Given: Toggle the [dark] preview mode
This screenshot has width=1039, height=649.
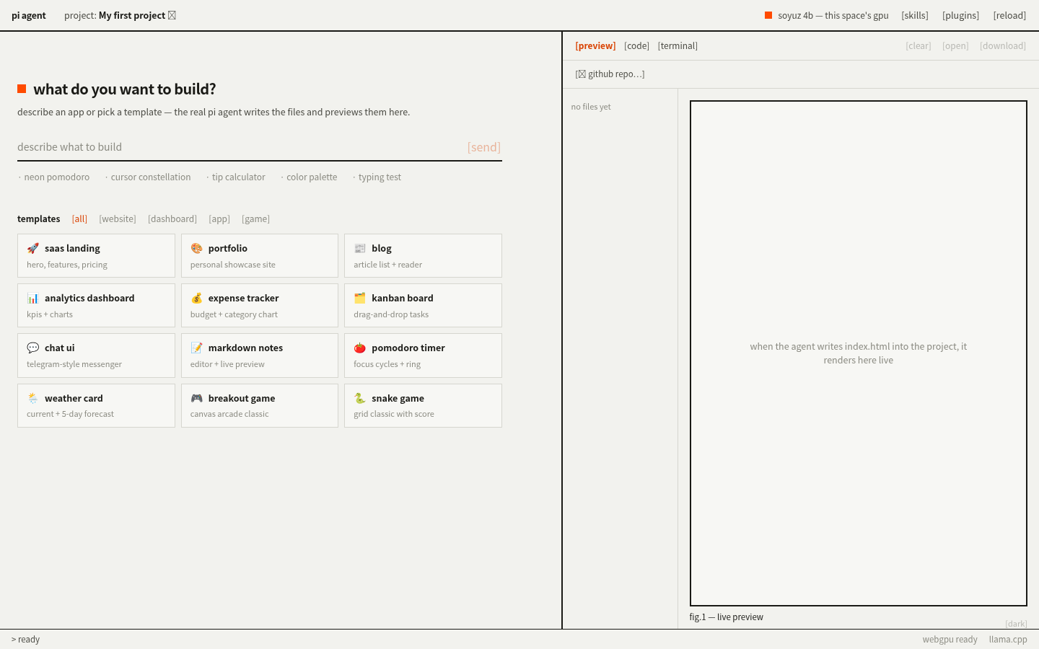Looking at the screenshot, I should (1016, 624).
